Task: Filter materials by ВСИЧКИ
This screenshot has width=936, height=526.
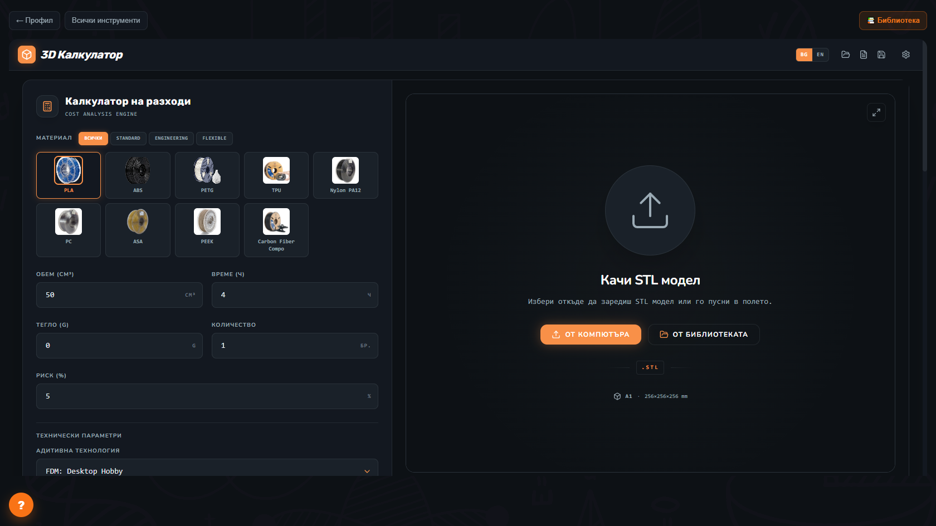Action: pos(93,138)
